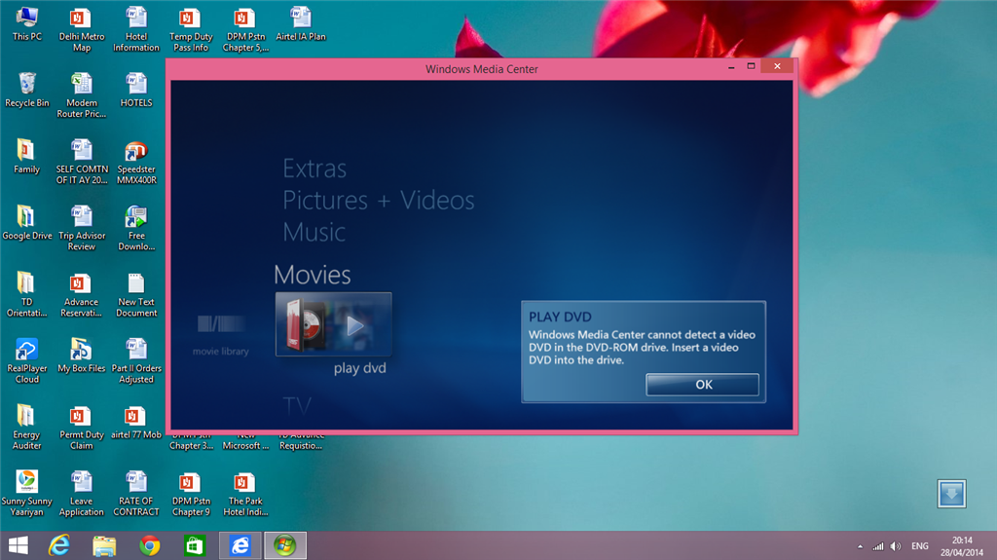Select the TV menu category

(297, 405)
